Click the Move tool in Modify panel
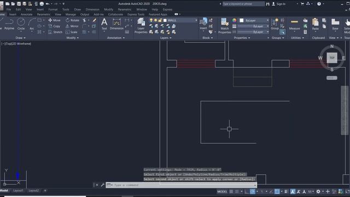The height and width of the screenshot is (197, 350). click(55, 20)
